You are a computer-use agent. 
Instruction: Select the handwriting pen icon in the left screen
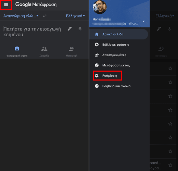click(x=69, y=29)
